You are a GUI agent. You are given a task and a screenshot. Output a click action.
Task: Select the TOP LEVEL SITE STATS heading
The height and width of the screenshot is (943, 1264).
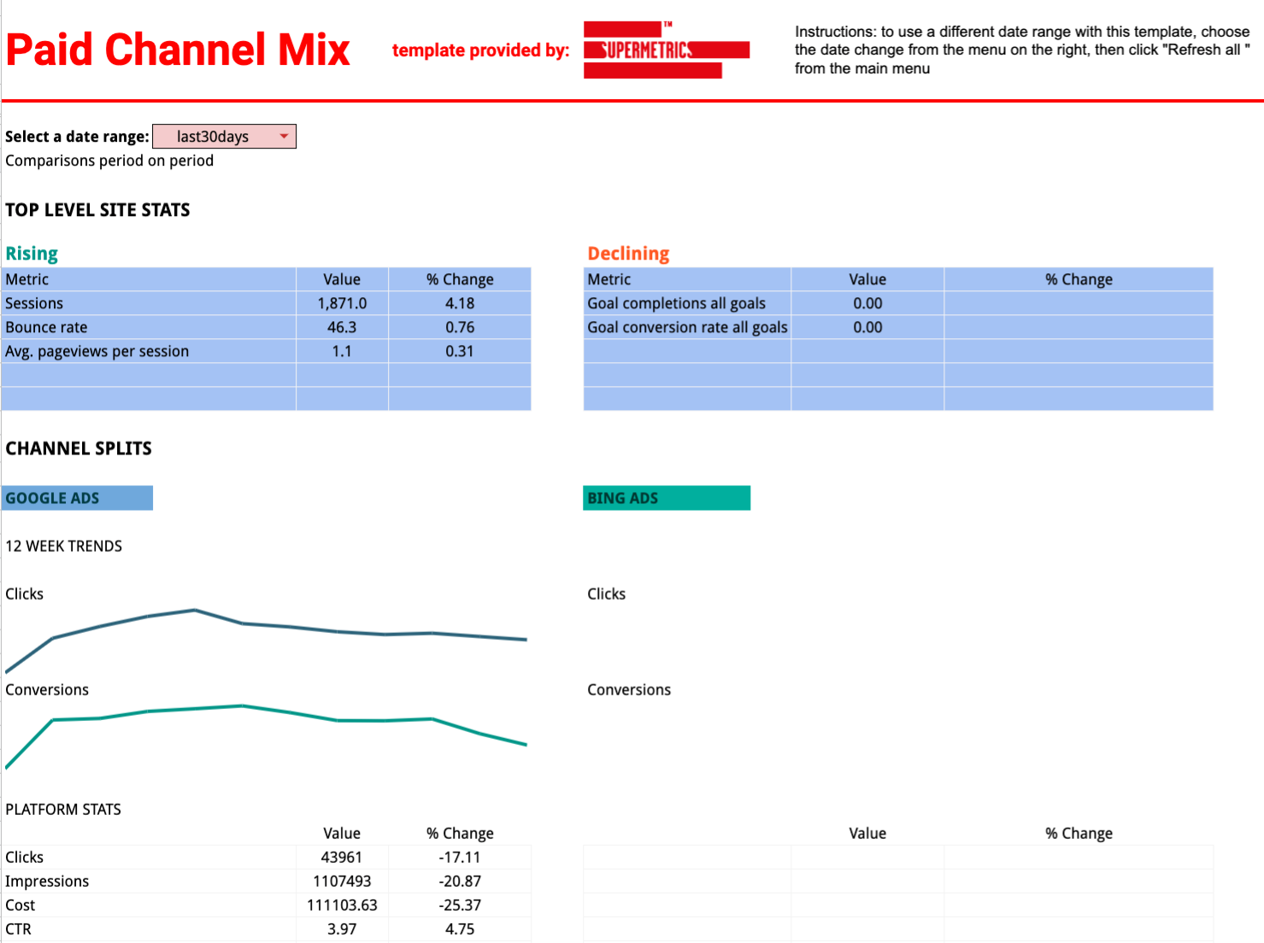97,210
